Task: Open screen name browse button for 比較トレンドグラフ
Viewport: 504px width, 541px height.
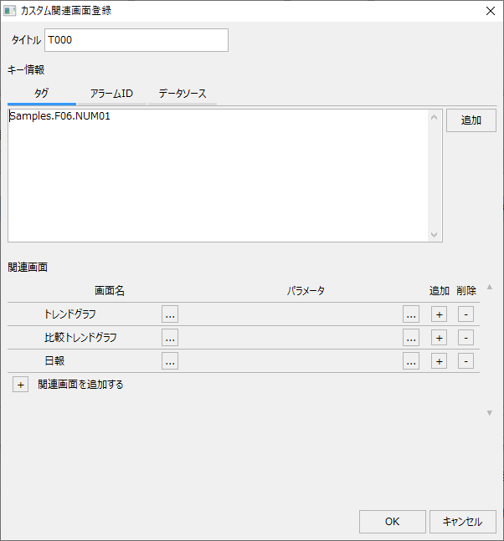Action: 170,338
